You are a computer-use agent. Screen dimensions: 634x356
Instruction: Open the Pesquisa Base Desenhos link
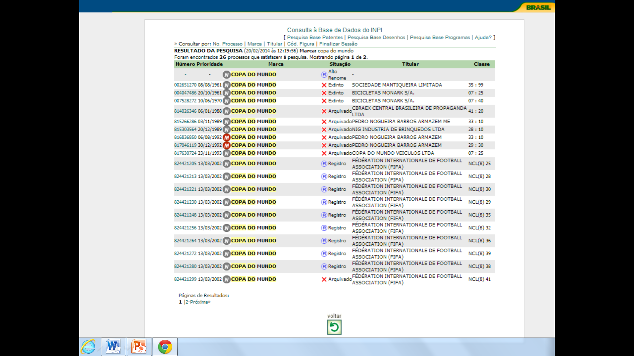pyautogui.click(x=376, y=38)
